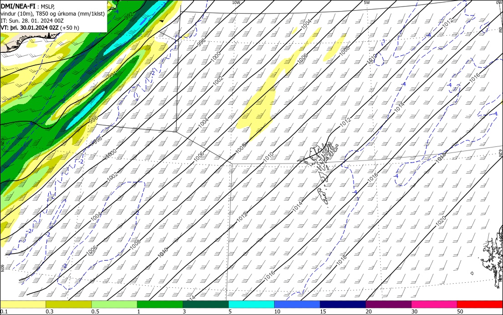Click the 992 isobar label

pos(129,16)
